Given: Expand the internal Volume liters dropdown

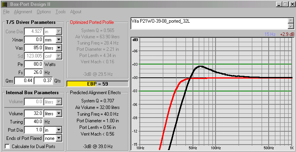Looking at the screenshot, I should 59,114.
